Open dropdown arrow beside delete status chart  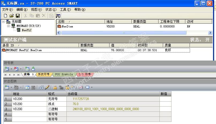[21, 87]
